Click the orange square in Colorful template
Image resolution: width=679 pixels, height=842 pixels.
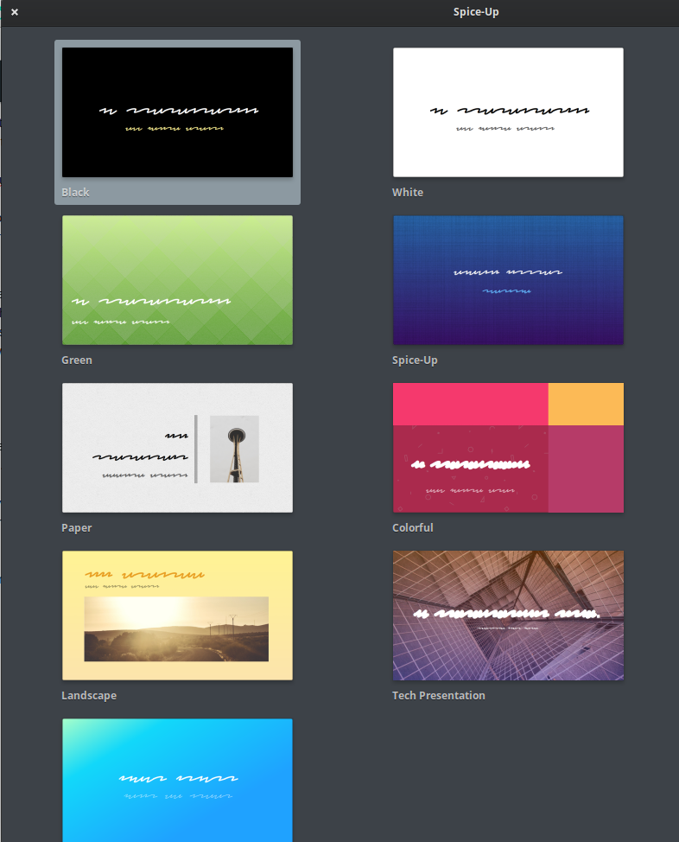click(x=586, y=404)
